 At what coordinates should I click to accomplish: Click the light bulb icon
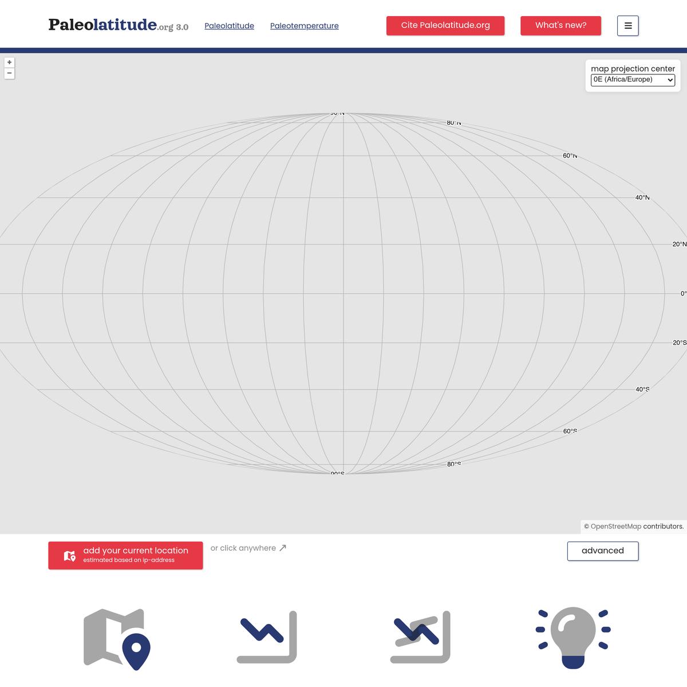[573, 638]
